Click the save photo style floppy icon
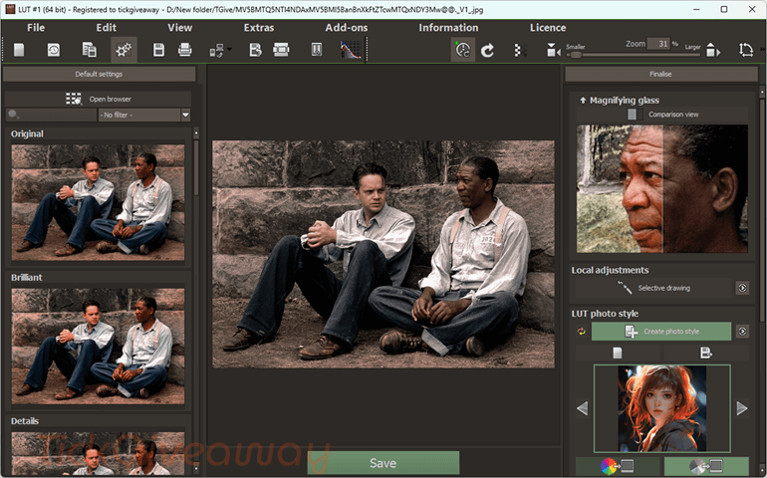767x478 pixels. [x=706, y=353]
